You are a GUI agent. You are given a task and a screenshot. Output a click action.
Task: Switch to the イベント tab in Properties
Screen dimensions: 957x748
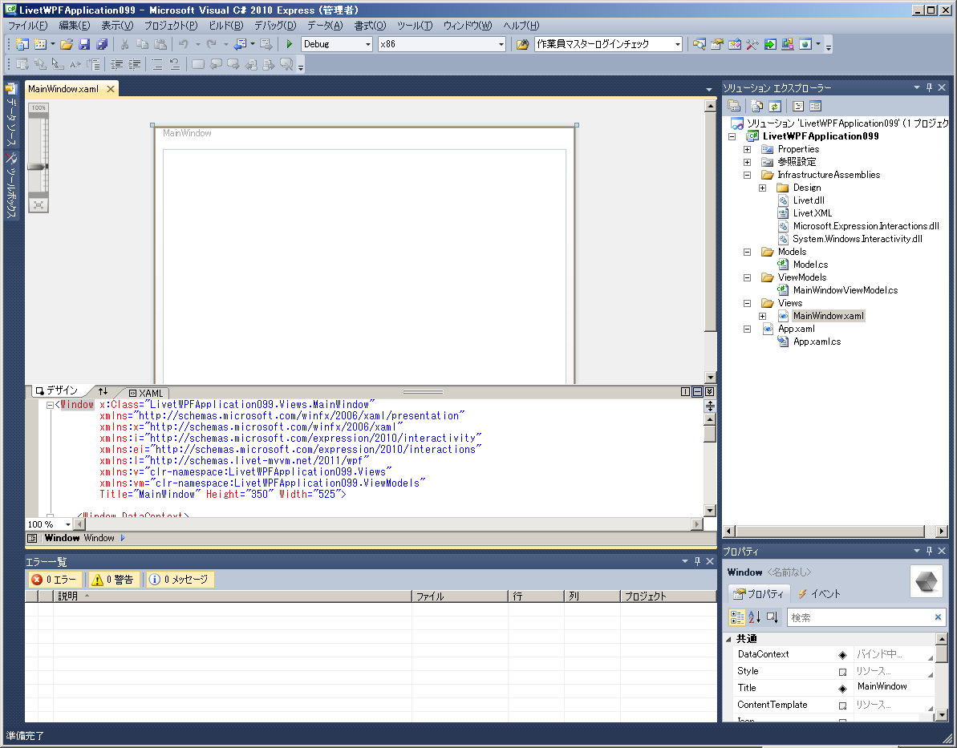(819, 593)
